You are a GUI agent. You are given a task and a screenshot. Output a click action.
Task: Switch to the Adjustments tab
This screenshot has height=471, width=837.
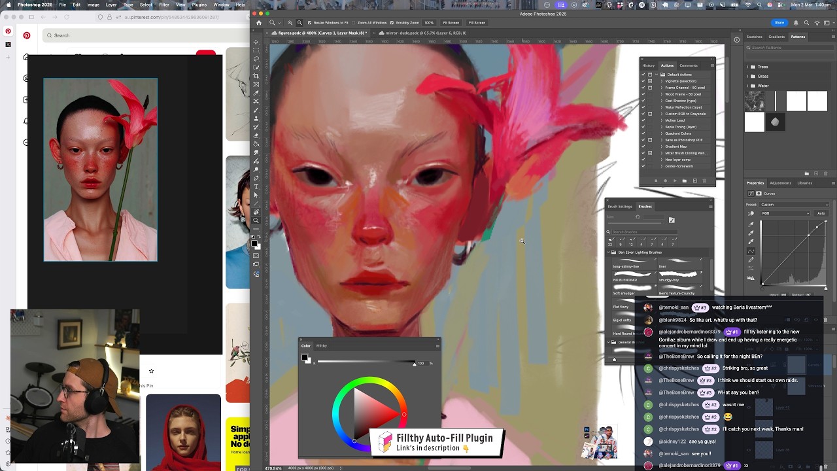[x=780, y=183]
